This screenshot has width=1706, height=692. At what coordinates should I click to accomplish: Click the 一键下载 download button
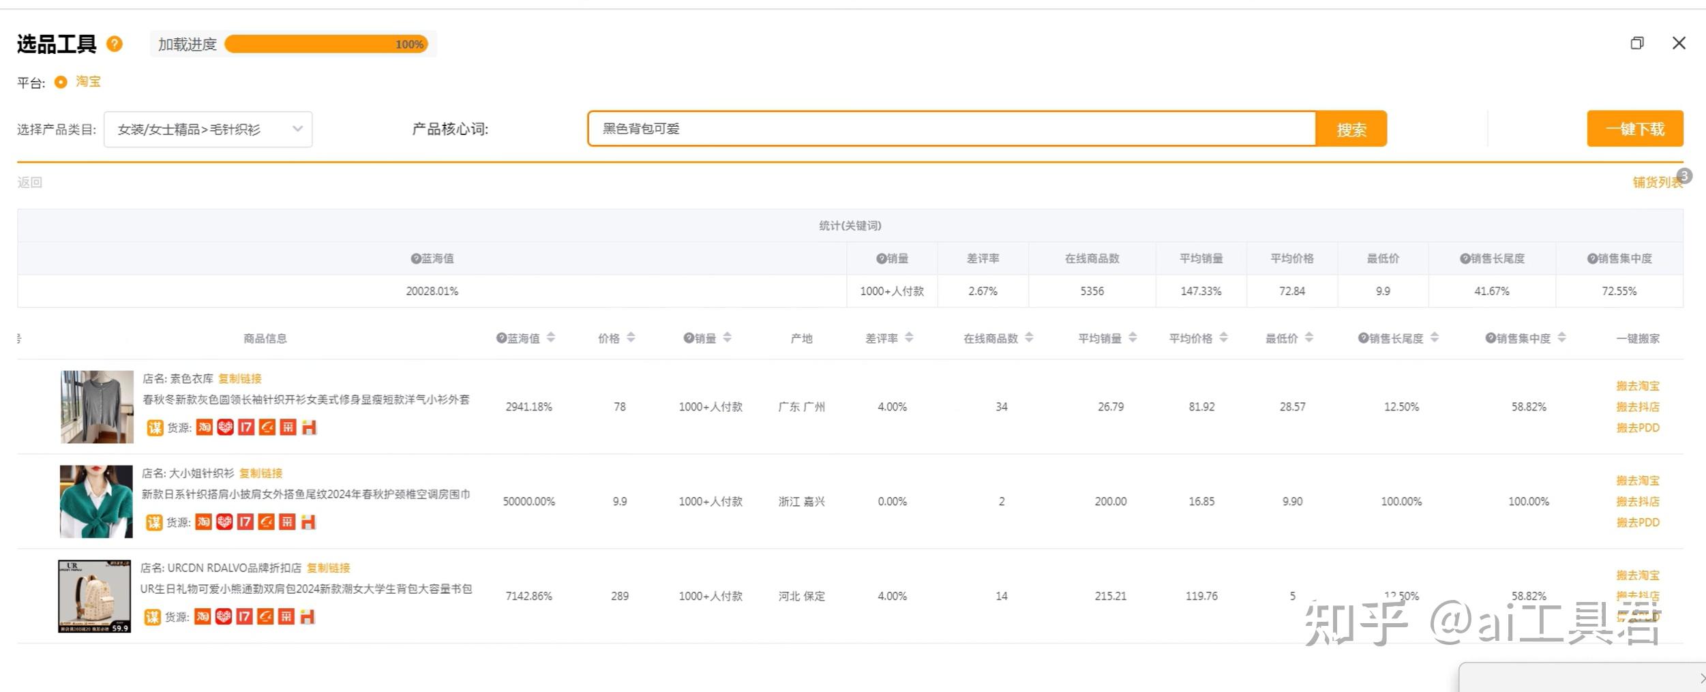click(x=1634, y=129)
